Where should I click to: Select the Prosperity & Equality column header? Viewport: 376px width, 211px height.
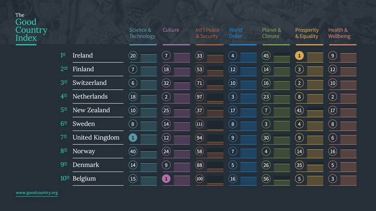pos(307,33)
